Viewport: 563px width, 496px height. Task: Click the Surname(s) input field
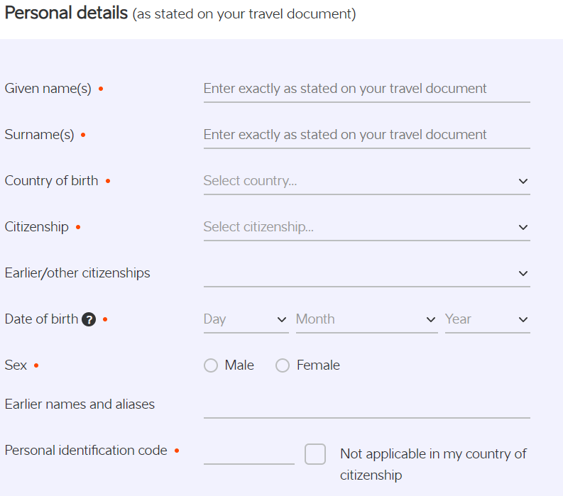pyautogui.click(x=366, y=135)
